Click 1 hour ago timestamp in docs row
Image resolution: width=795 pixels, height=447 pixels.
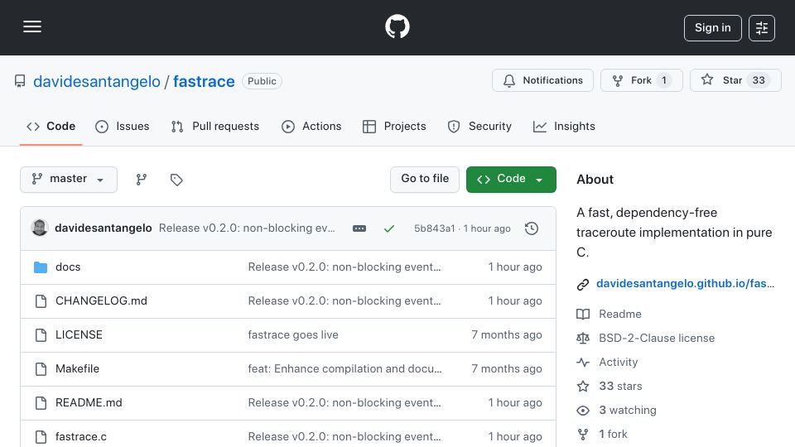pos(515,267)
